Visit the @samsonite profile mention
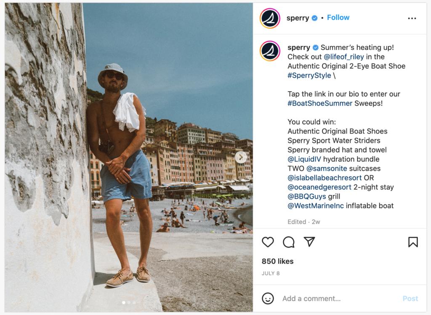The image size is (431, 315). pyautogui.click(x=327, y=168)
